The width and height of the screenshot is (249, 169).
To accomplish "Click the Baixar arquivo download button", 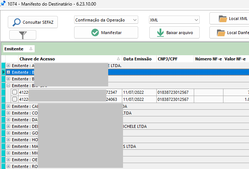I will 175,33.
